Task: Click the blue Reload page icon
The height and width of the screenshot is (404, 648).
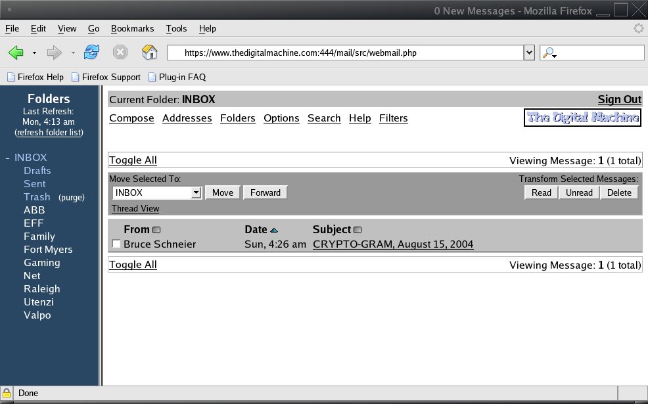Action: pos(91,53)
